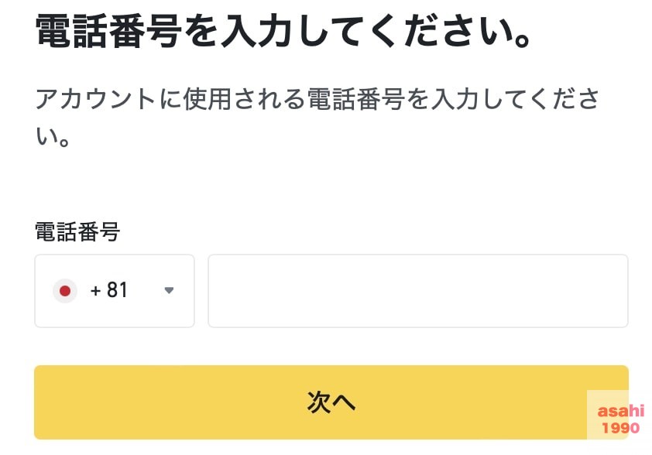Click the trailing い。 on the description's second line
The image size is (652, 455).
click(x=53, y=136)
